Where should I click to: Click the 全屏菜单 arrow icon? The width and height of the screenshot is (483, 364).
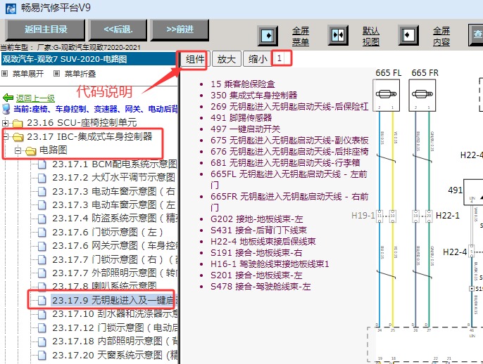(268, 36)
